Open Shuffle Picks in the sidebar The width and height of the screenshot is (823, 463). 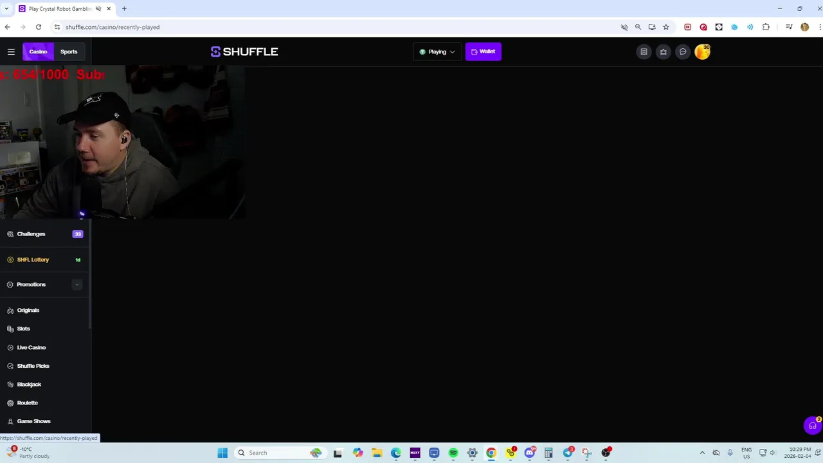click(x=45, y=366)
